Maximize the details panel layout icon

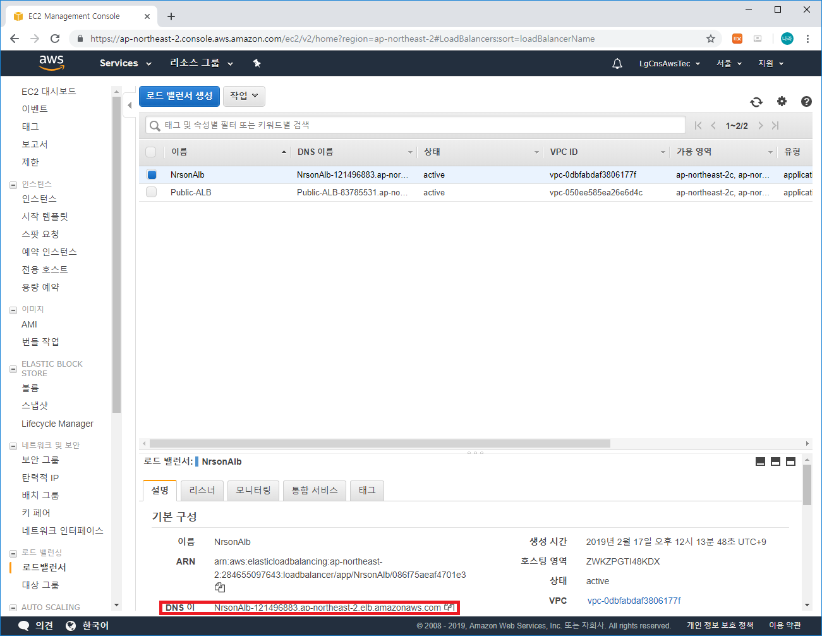[791, 462]
